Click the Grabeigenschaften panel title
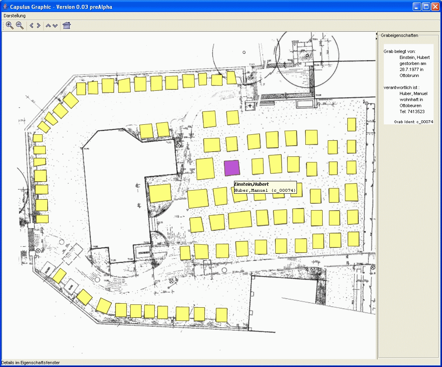 coord(399,35)
